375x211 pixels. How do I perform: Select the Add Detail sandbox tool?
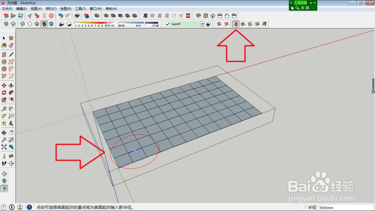[257, 24]
